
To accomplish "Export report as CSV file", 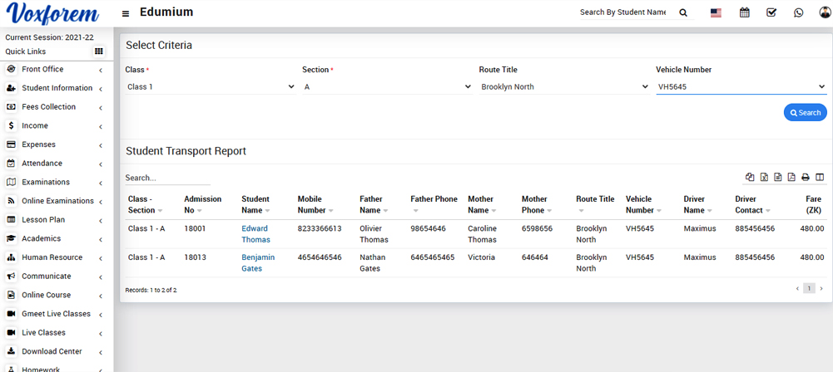I will pyautogui.click(x=777, y=177).
